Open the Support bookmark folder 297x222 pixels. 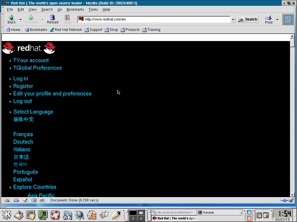pos(93,30)
